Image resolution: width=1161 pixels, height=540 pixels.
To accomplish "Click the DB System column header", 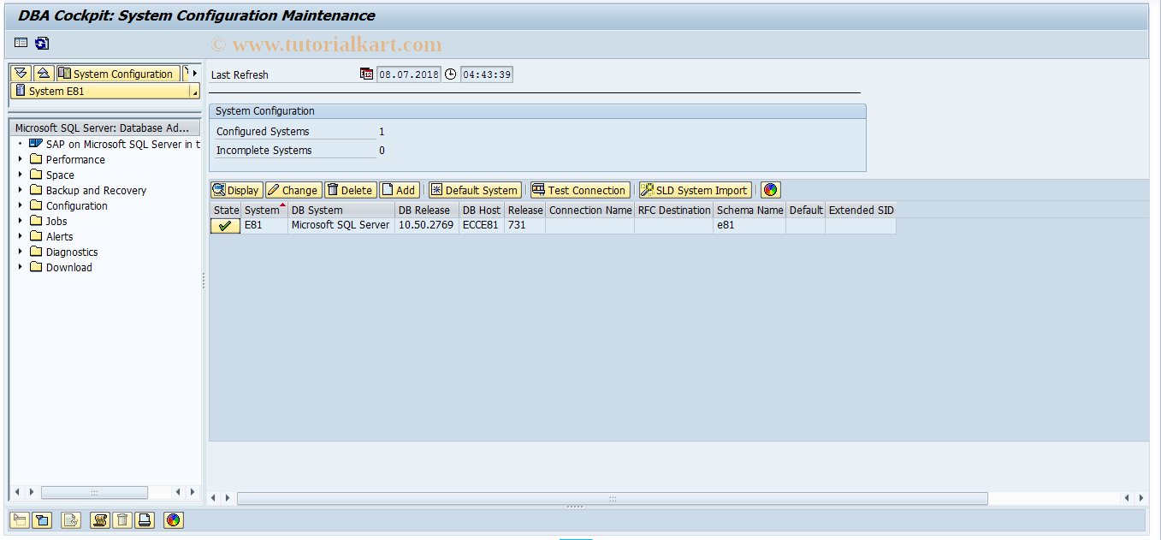I will 341,210.
